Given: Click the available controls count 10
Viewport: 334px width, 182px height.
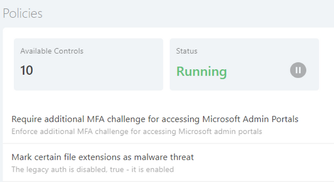Looking at the screenshot, I should [x=27, y=70].
